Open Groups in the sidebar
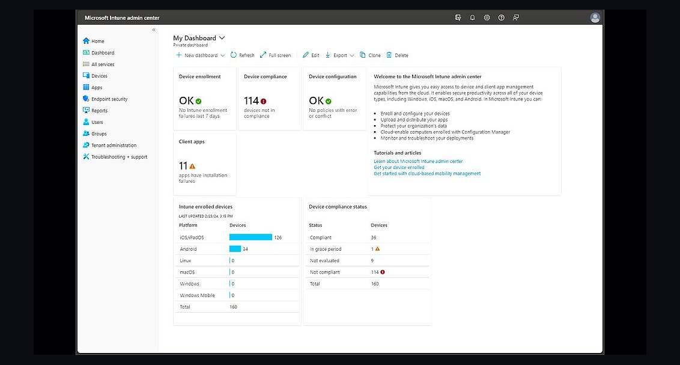The image size is (680, 365). (x=94, y=133)
